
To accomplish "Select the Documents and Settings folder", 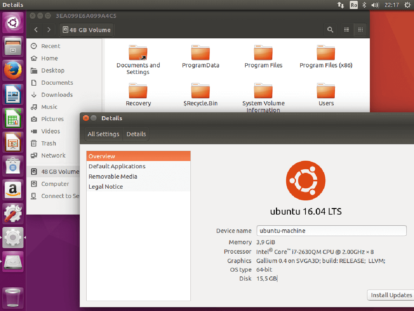I will click(138, 60).
